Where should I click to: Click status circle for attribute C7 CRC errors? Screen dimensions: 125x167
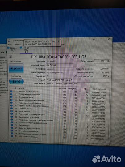point(12,136)
